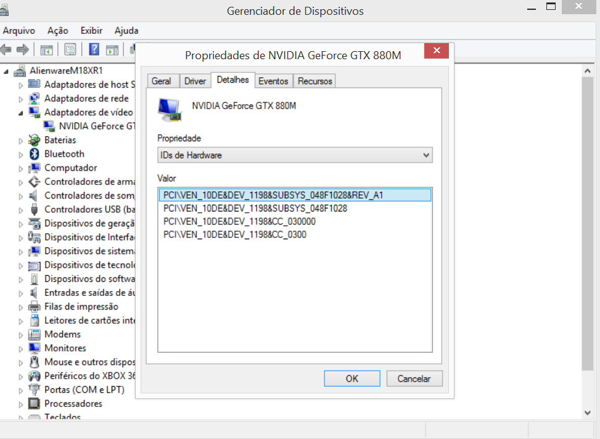Expand the Controladores de armazenamento arrow
Viewport: 600px width, 439px height.
(x=21, y=182)
